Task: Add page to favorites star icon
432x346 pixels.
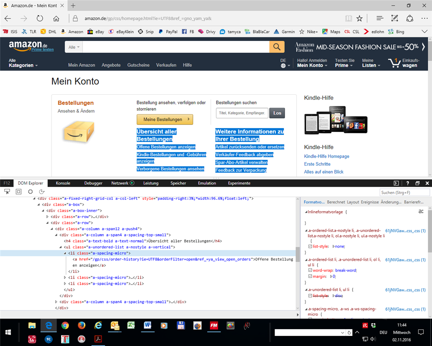Action: [359, 19]
